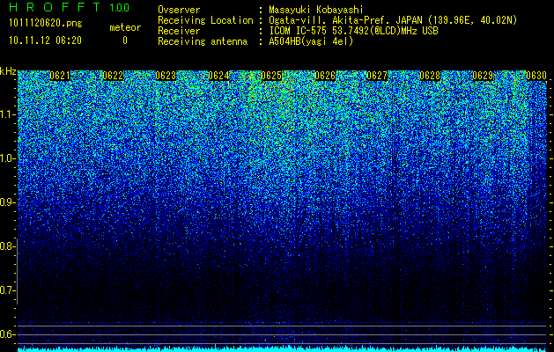Click the 0621 time marker
Viewport: 554px width, 352px height.
(x=60, y=75)
